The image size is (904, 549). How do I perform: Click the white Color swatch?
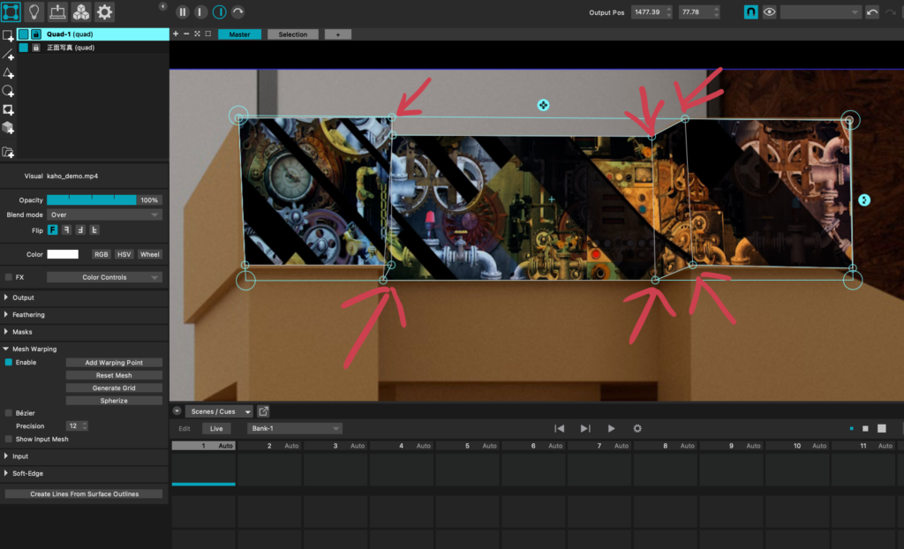tap(63, 254)
